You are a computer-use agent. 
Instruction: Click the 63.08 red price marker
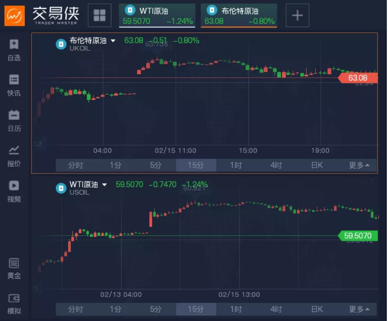[x=358, y=78]
